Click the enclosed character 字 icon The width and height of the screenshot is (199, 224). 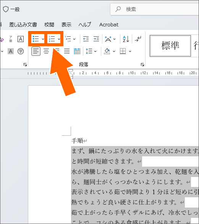[x=21, y=51]
